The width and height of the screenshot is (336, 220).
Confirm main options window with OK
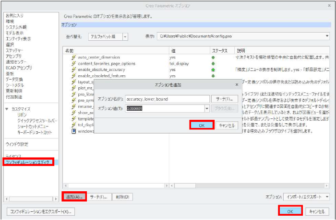[290, 211]
